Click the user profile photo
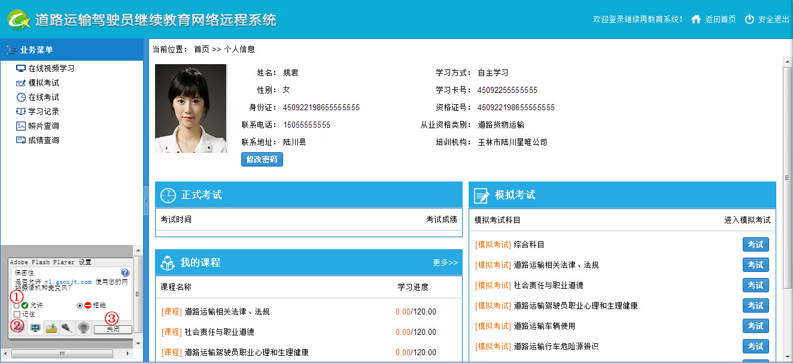Image resolution: width=793 pixels, height=363 pixels. tap(190, 108)
